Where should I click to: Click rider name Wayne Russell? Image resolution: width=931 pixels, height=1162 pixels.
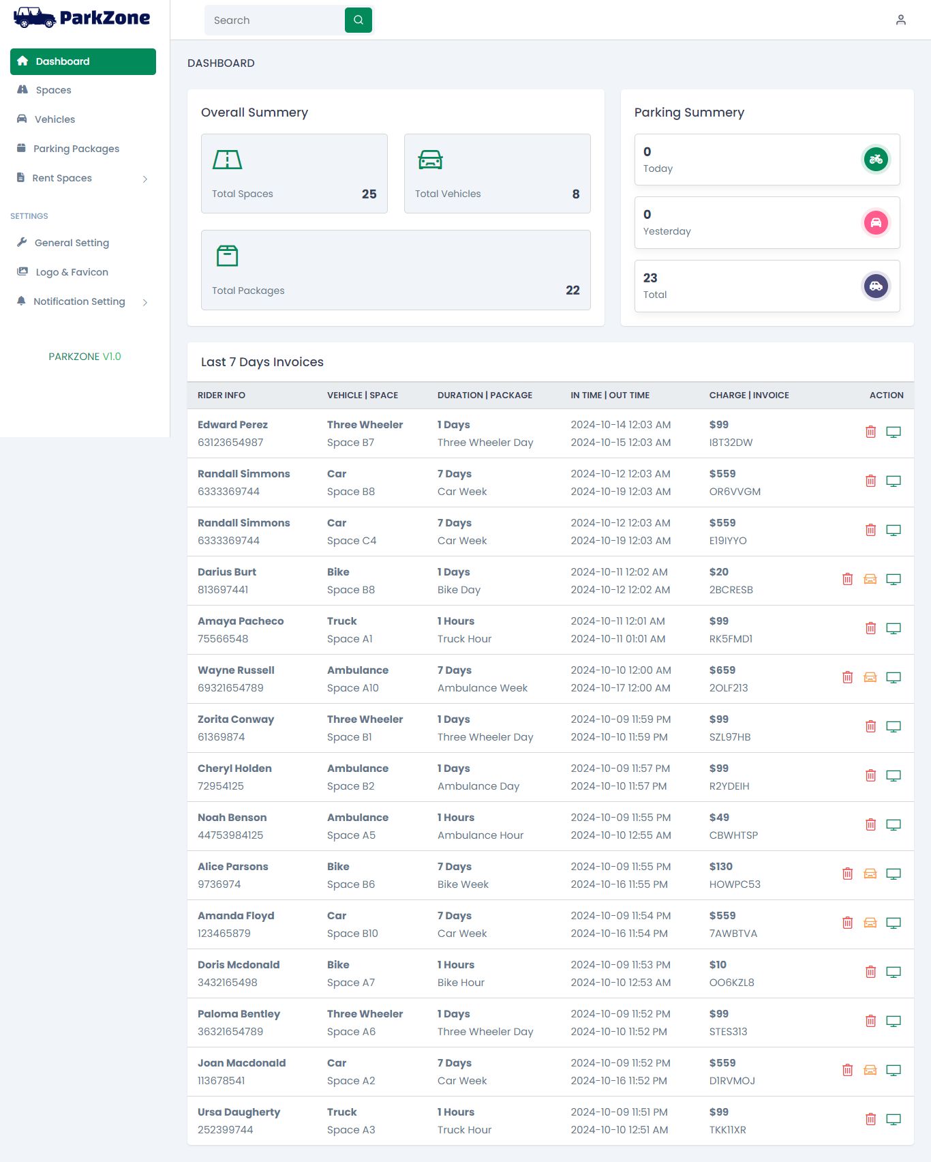click(x=236, y=670)
